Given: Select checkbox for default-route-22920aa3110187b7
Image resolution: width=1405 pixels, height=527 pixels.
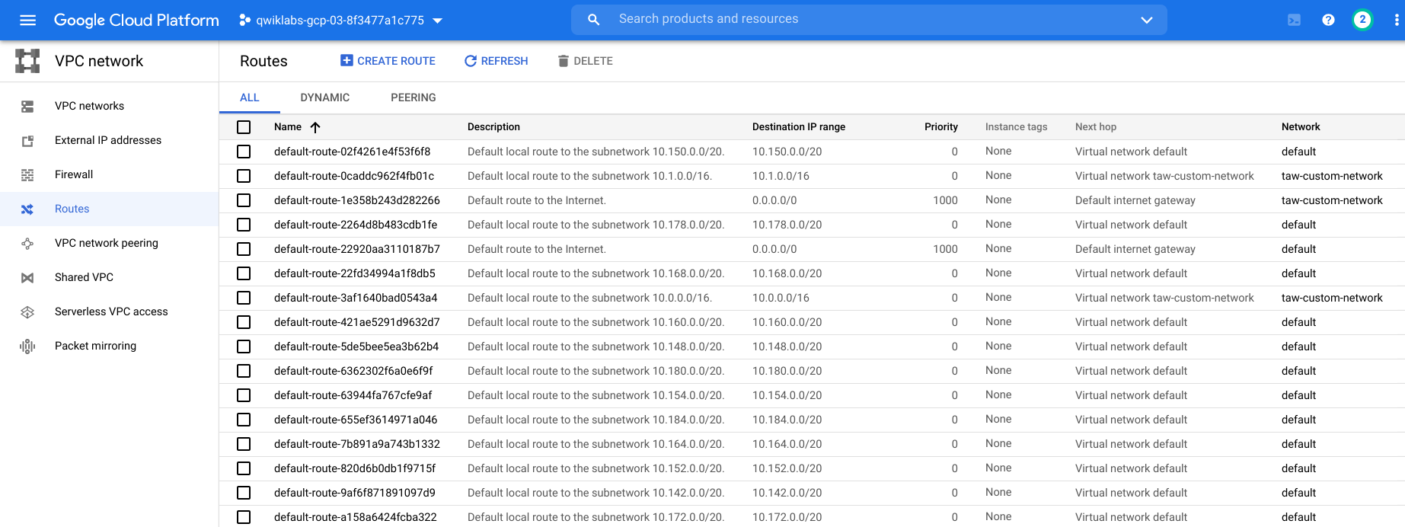Looking at the screenshot, I should 244,249.
